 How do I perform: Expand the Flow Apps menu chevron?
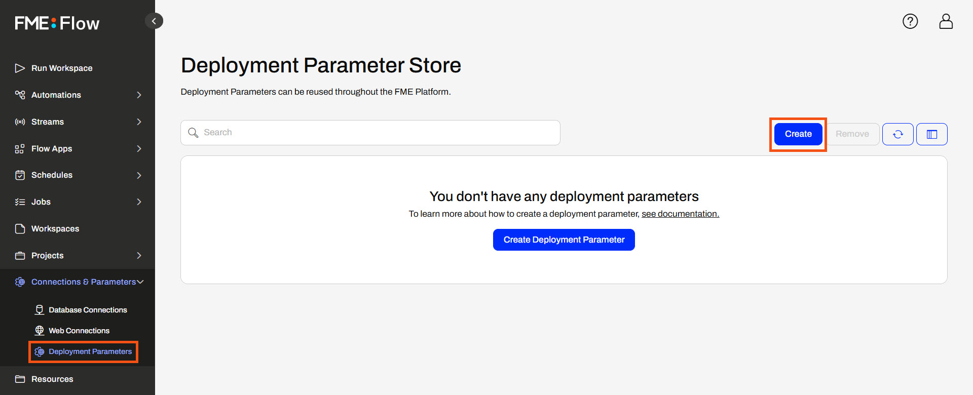139,148
